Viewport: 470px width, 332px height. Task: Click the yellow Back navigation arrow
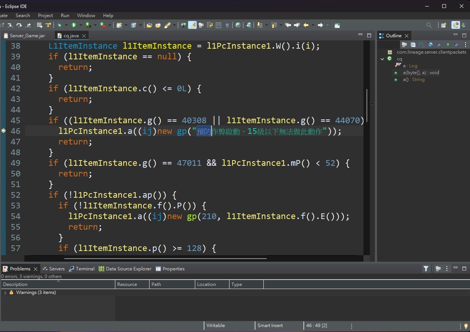tap(306, 25)
